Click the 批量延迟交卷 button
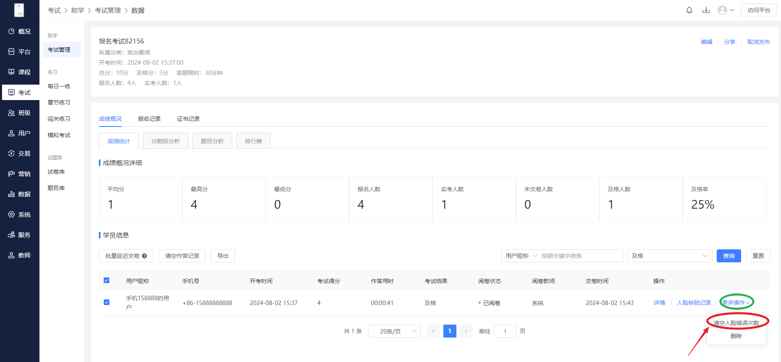The width and height of the screenshot is (781, 362). [126, 256]
